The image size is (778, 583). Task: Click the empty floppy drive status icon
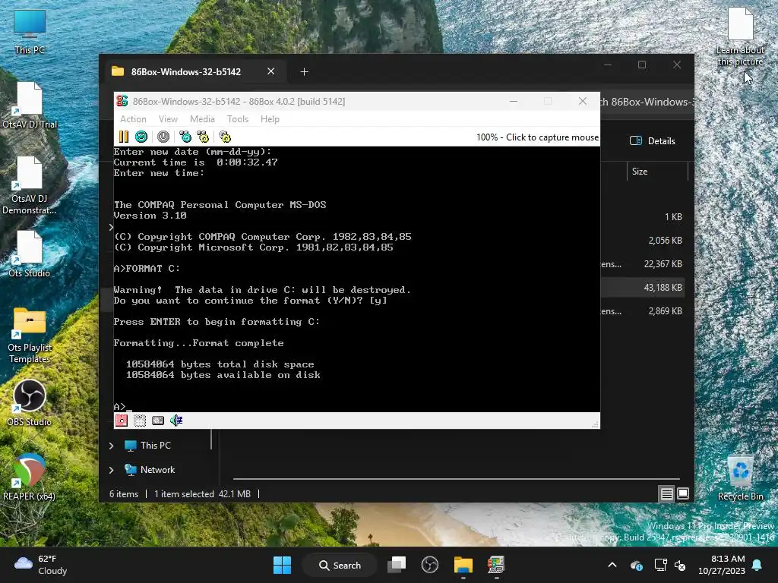140,421
